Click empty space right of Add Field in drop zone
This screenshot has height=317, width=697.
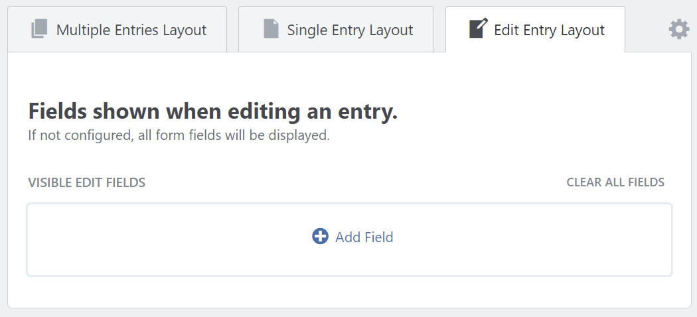click(531, 239)
